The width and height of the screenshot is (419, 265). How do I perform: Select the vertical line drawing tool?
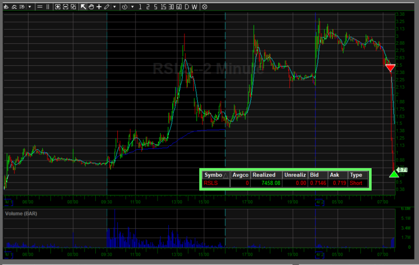coord(48,7)
